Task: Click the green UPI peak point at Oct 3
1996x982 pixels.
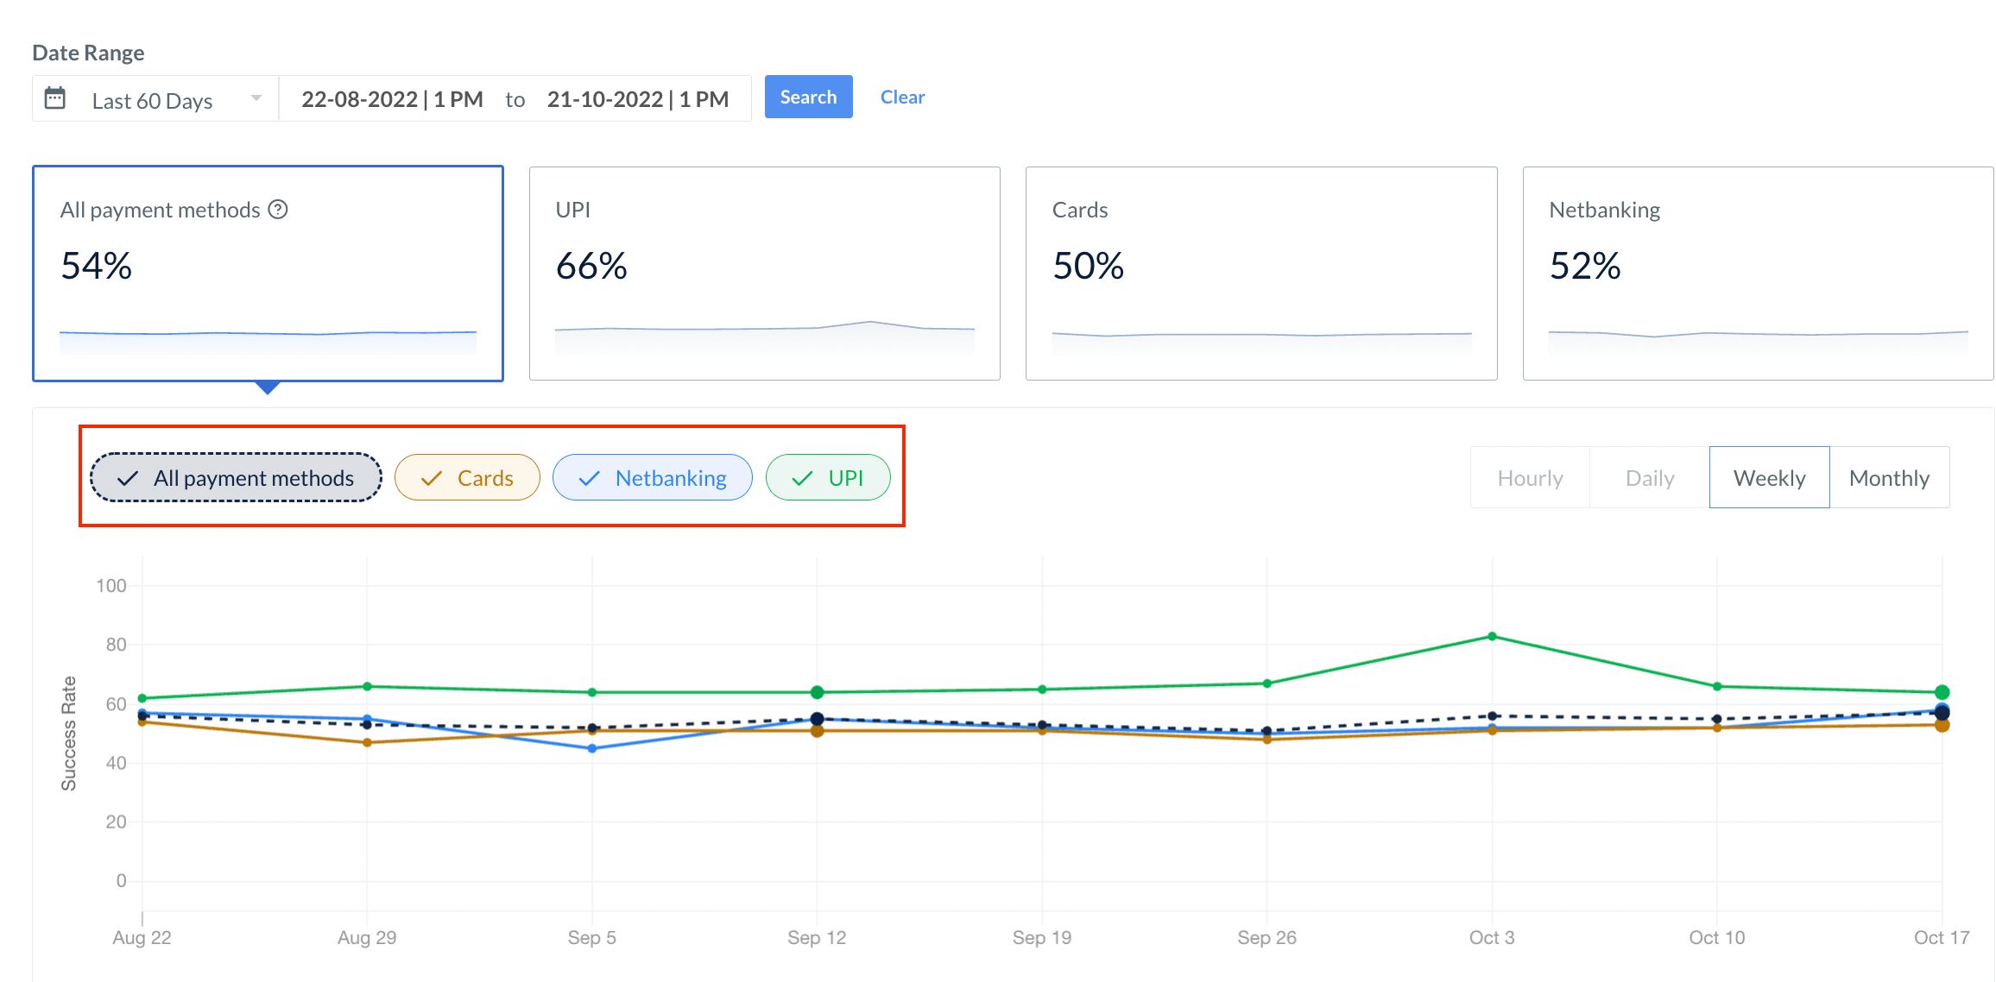Action: tap(1492, 637)
